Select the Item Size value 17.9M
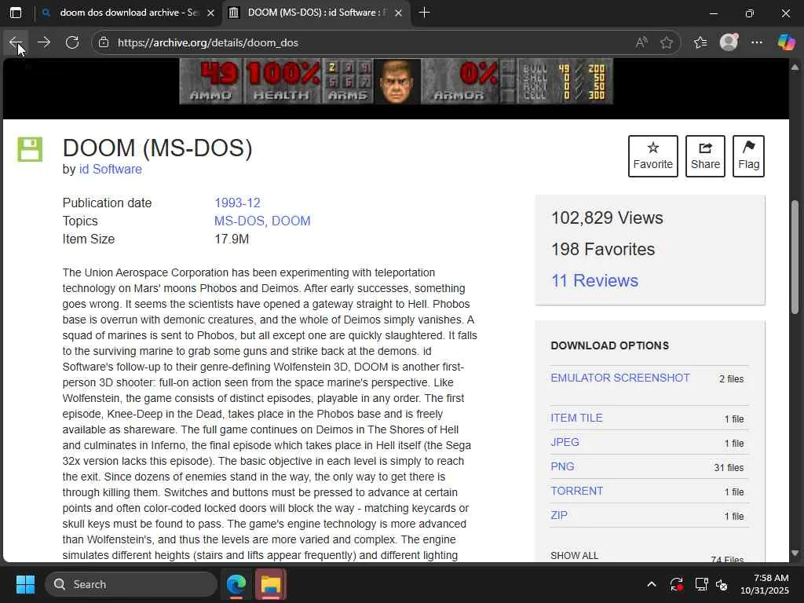Image resolution: width=804 pixels, height=603 pixels. tap(232, 239)
